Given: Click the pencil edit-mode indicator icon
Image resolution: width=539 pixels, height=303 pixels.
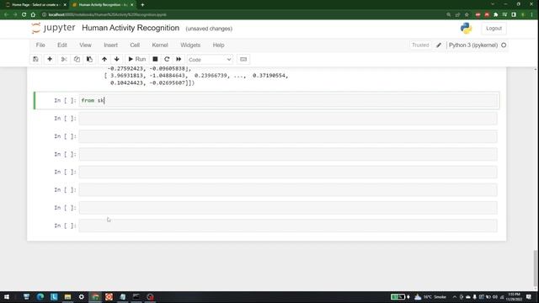Looking at the screenshot, I should tap(439, 45).
